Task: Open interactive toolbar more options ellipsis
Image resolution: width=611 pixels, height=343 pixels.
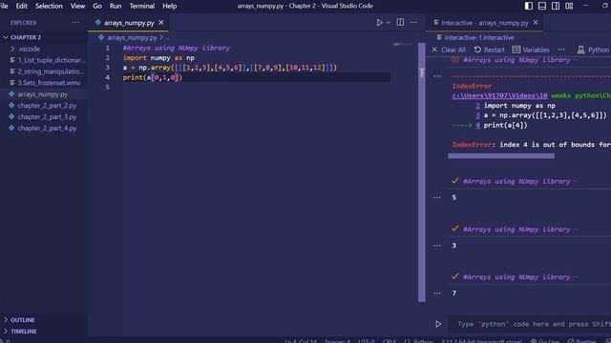Action: pos(561,50)
